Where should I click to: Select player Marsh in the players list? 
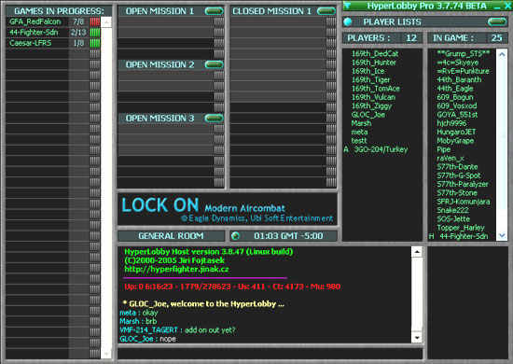[x=361, y=123]
